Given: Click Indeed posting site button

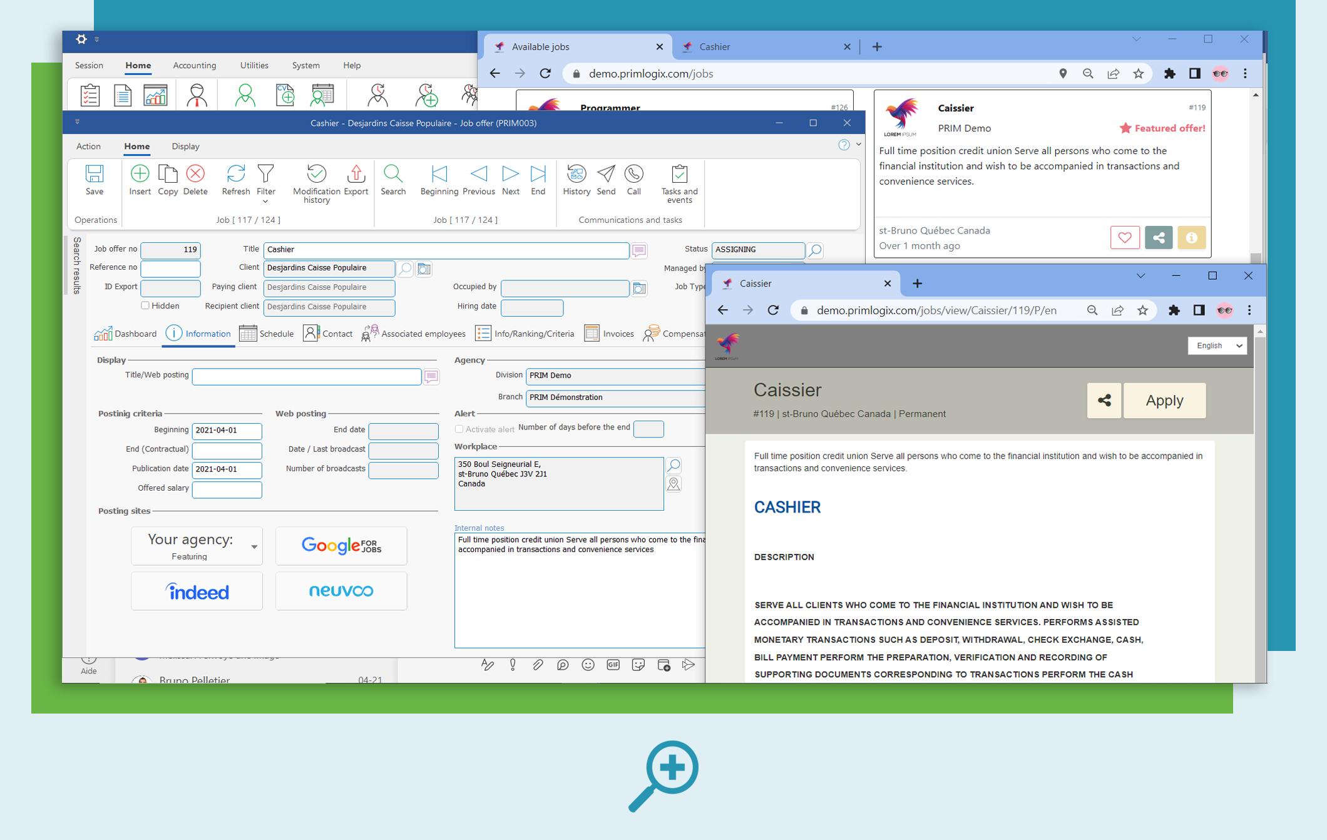Looking at the screenshot, I should pos(197,591).
